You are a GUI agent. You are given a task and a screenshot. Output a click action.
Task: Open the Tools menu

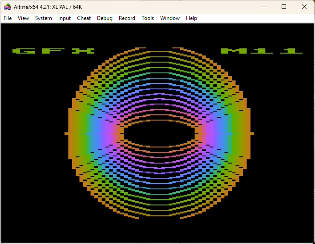click(148, 18)
